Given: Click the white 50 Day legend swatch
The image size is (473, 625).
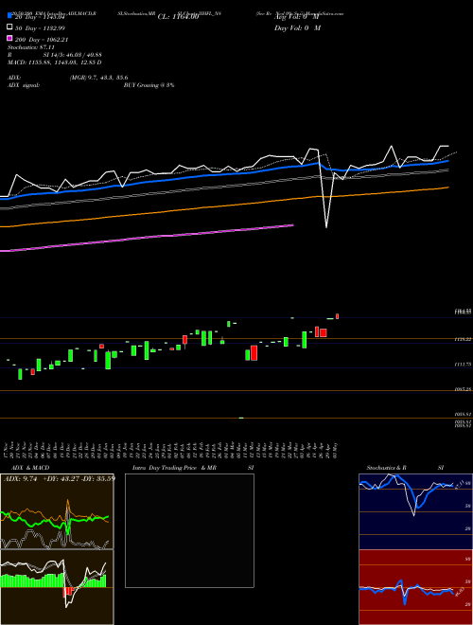Looking at the screenshot, I should pos(10,27).
